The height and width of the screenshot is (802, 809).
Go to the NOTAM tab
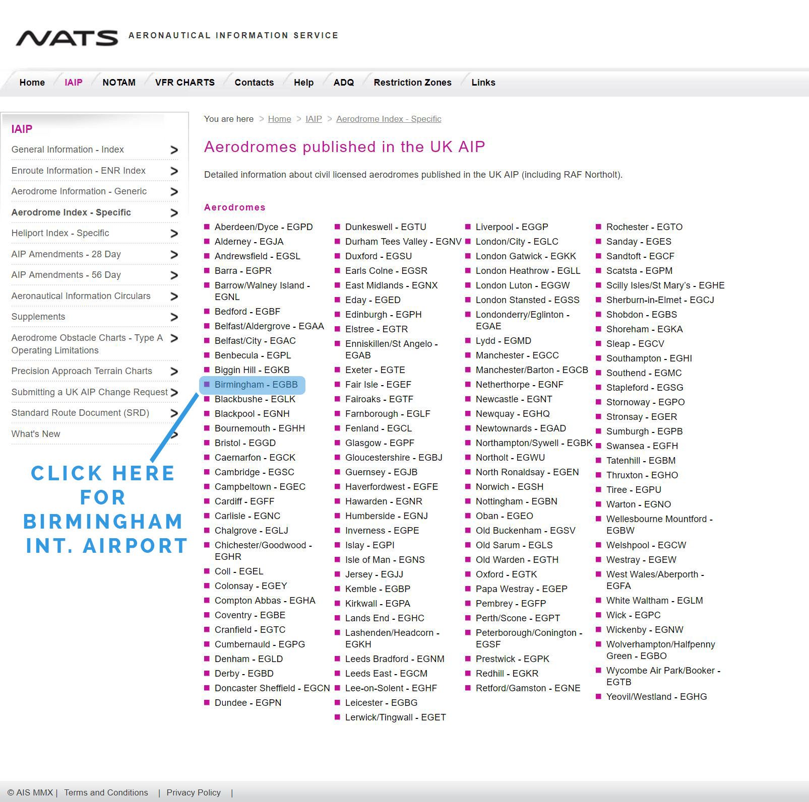coord(119,83)
